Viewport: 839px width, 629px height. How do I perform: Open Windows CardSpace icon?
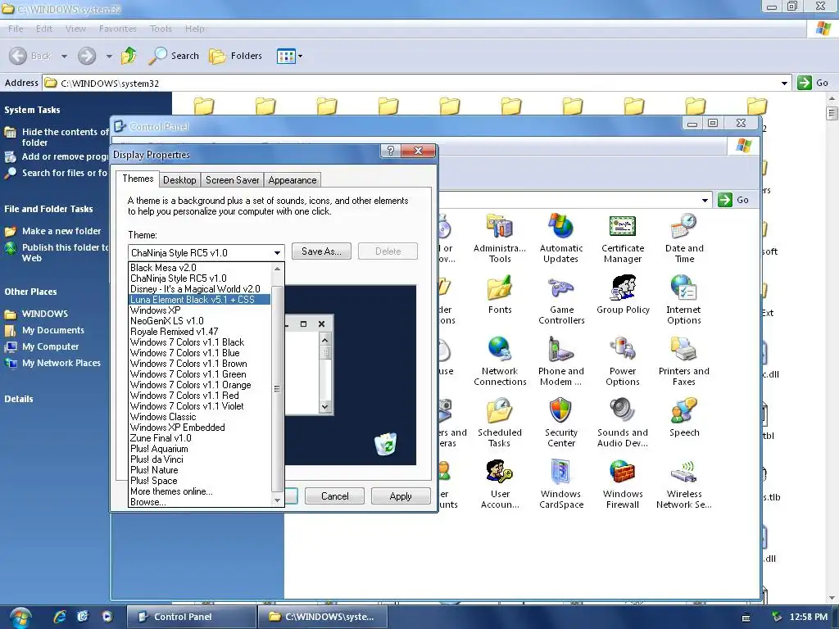pos(560,484)
